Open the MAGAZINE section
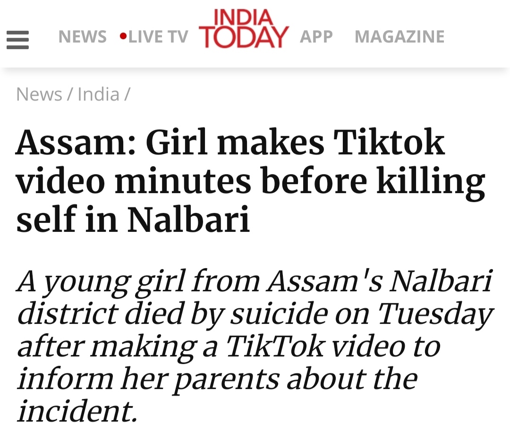Screen dimensions: 510x431 tap(399, 37)
